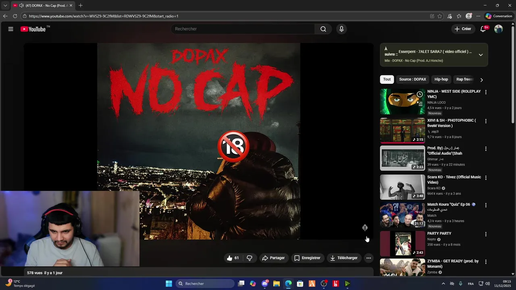The width and height of the screenshot is (516, 290).
Task: Show more filter chips arrow
Action: point(481,80)
